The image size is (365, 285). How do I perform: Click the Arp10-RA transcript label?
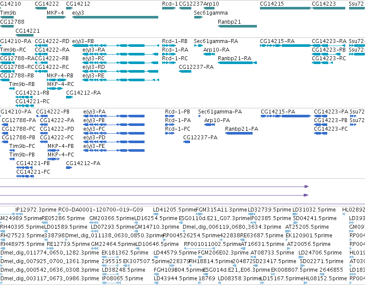click(x=217, y=50)
